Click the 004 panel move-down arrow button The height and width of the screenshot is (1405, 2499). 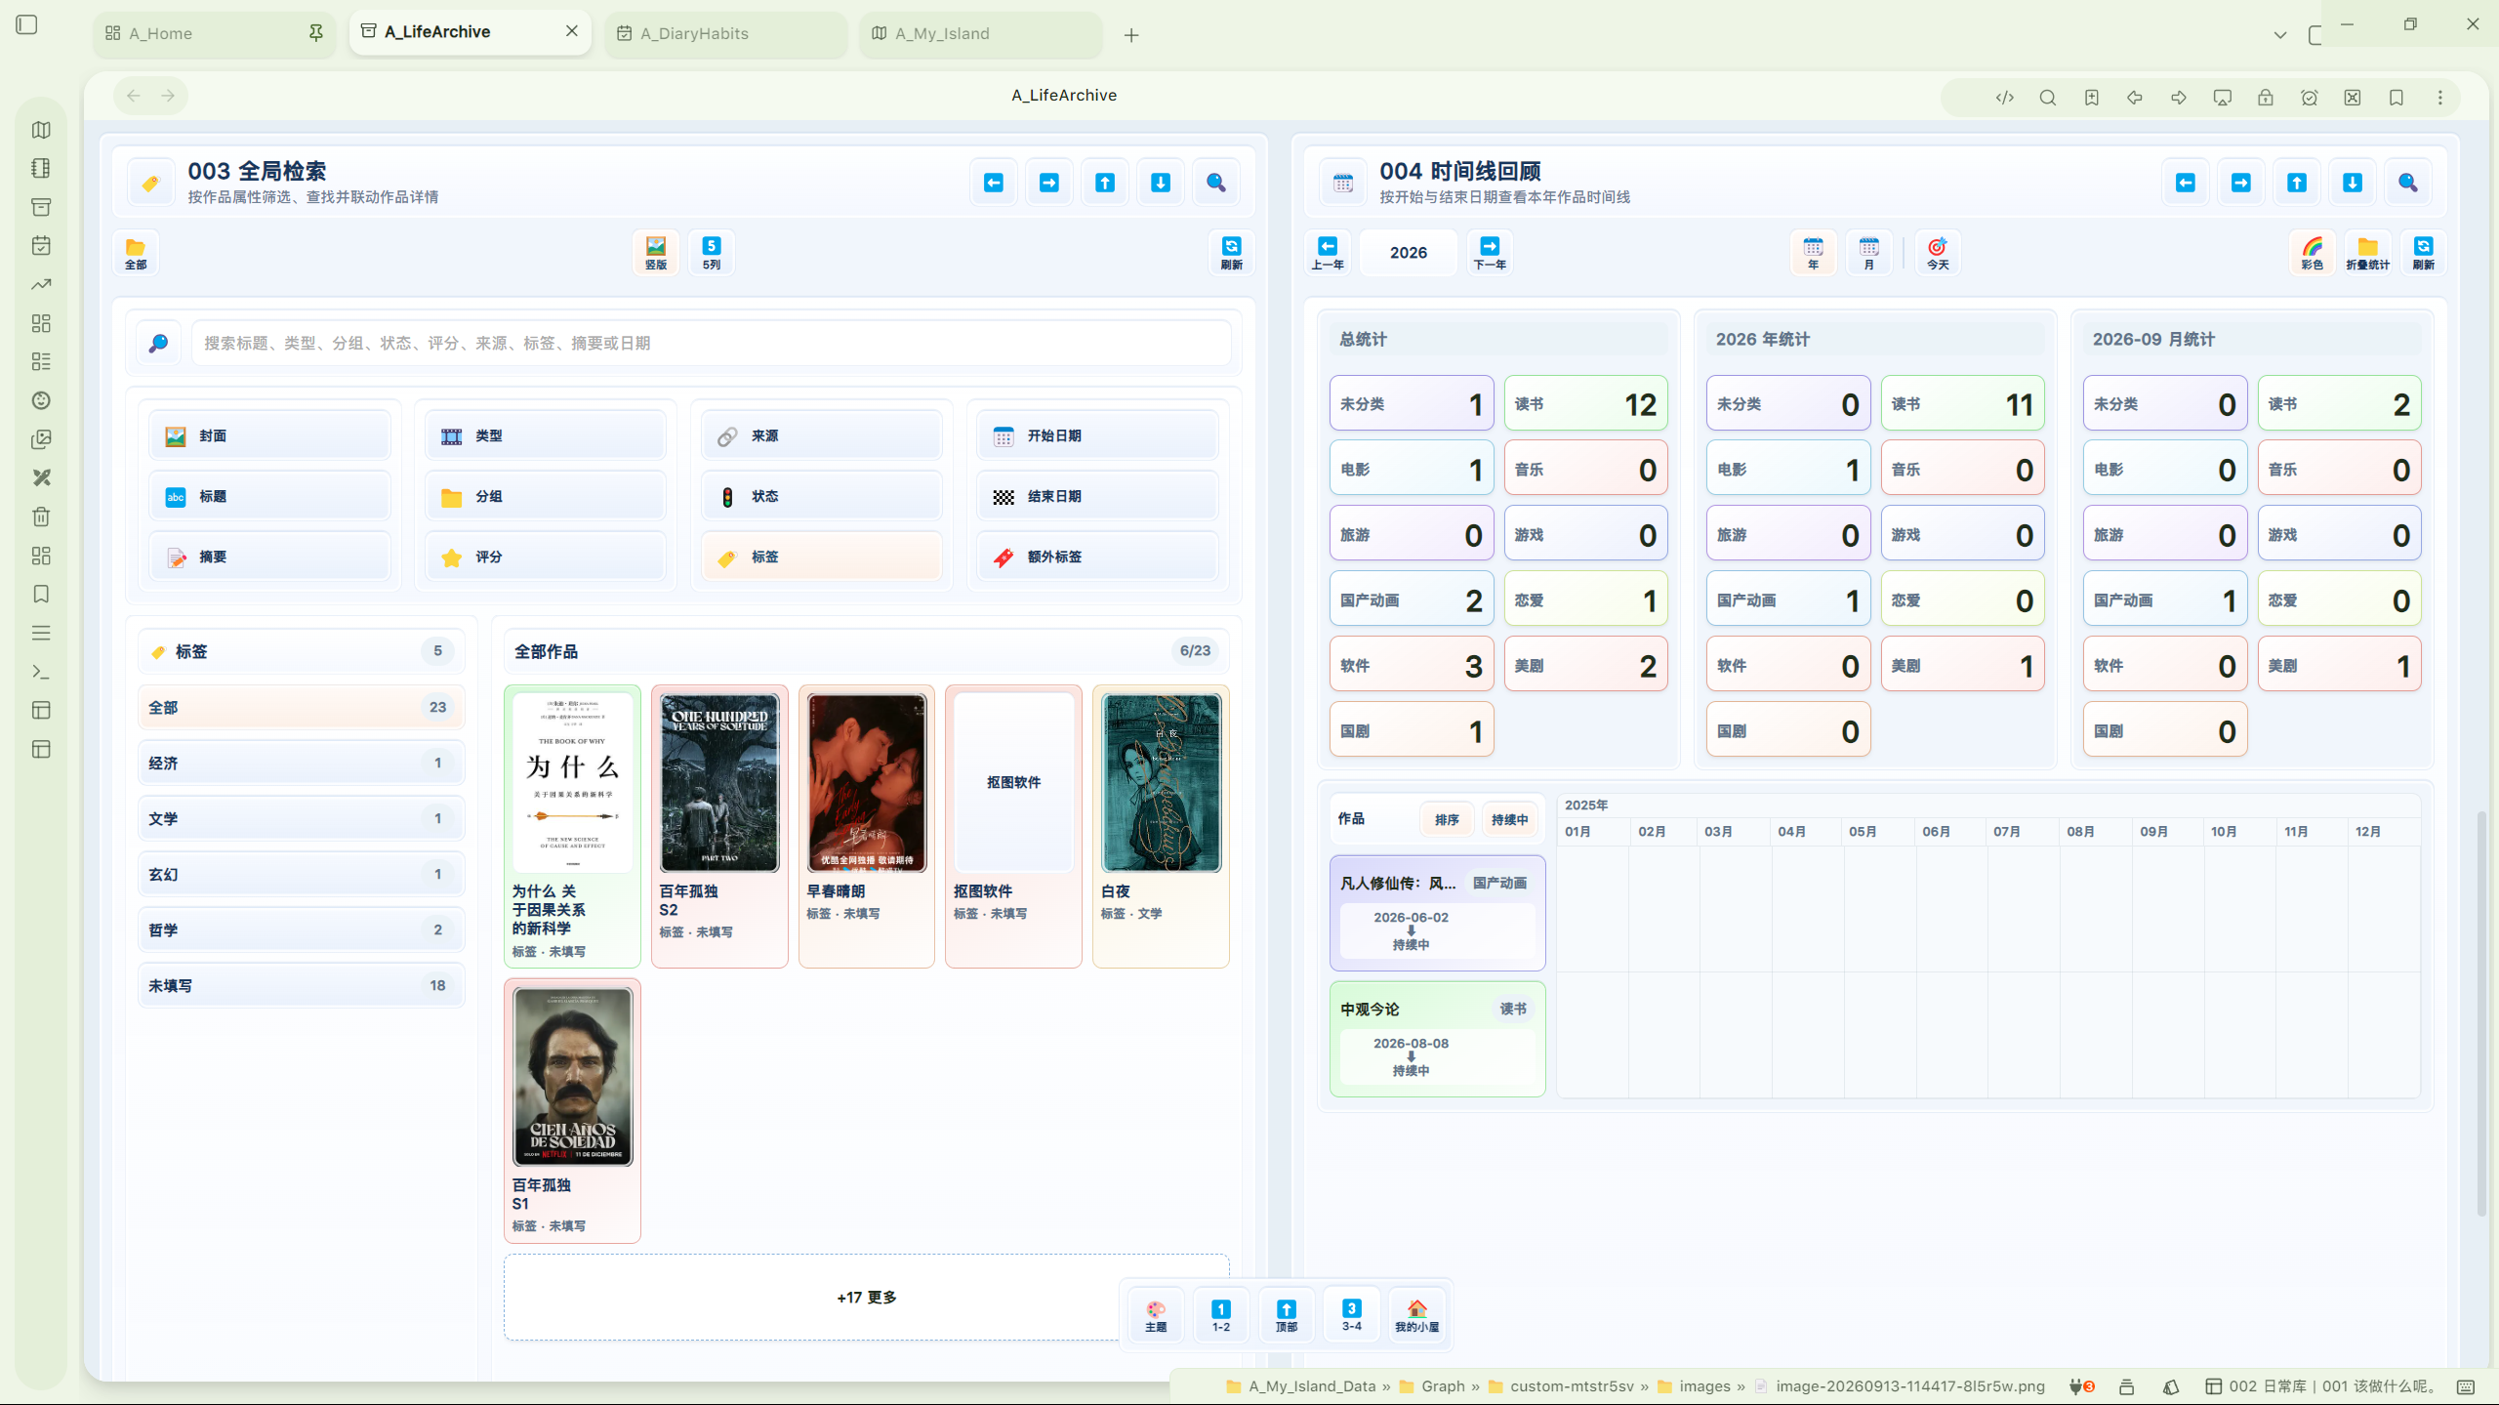2353,183
